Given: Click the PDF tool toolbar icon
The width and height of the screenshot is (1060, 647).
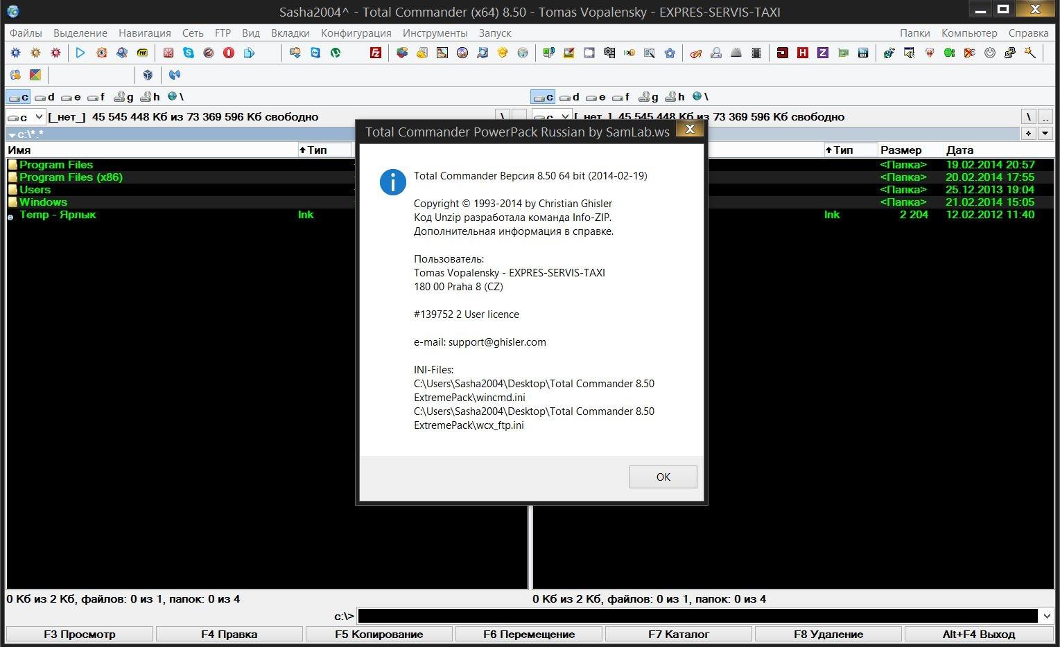Looking at the screenshot, I should [142, 53].
